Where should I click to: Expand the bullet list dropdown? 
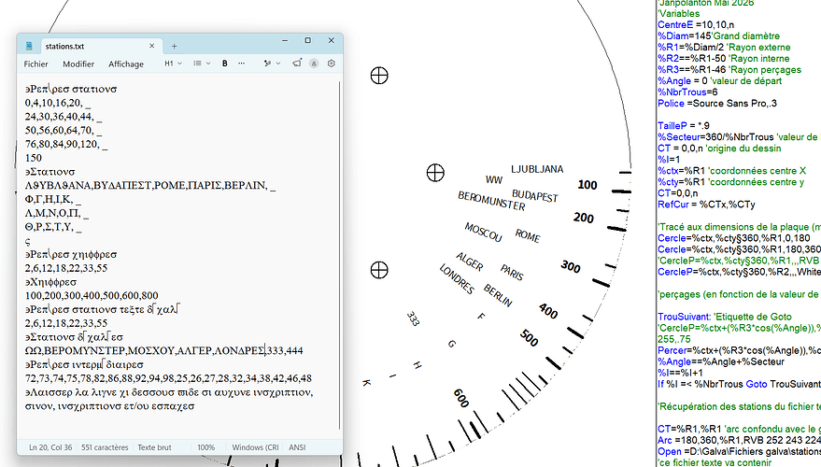[x=202, y=64]
